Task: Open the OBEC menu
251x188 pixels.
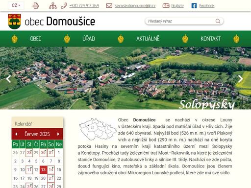Action: 36,39
